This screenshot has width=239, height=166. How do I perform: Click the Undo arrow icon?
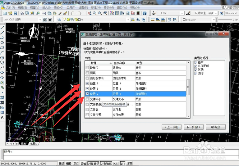coord(72,13)
